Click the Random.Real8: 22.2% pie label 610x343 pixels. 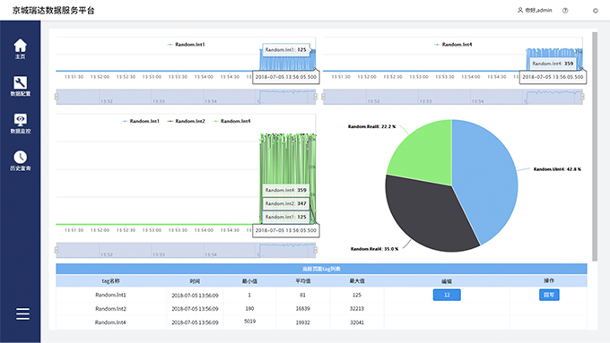[x=371, y=126]
